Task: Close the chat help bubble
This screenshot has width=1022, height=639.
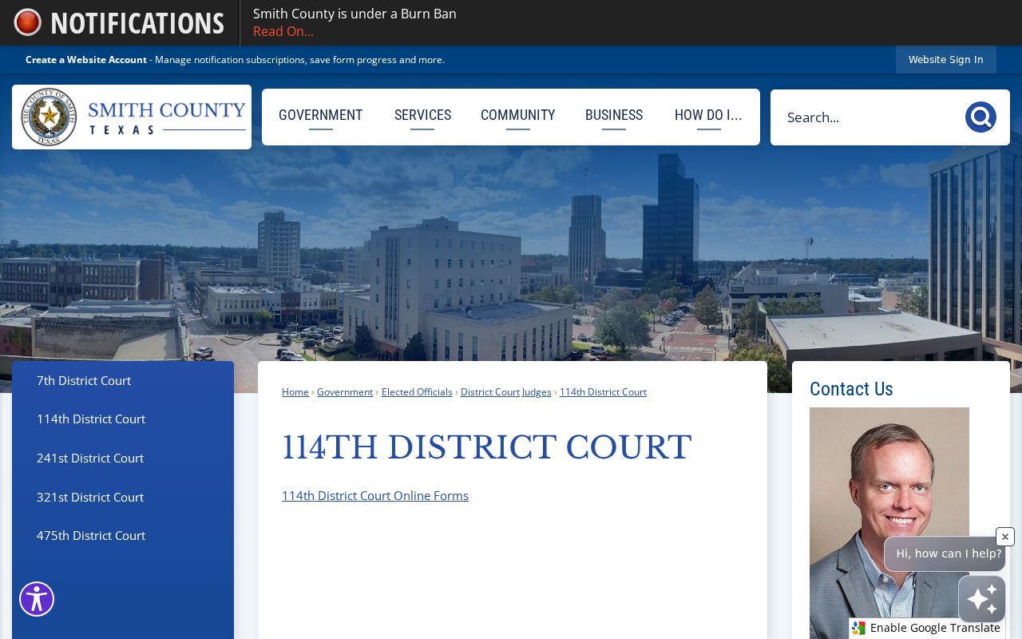Action: pyautogui.click(x=1005, y=537)
